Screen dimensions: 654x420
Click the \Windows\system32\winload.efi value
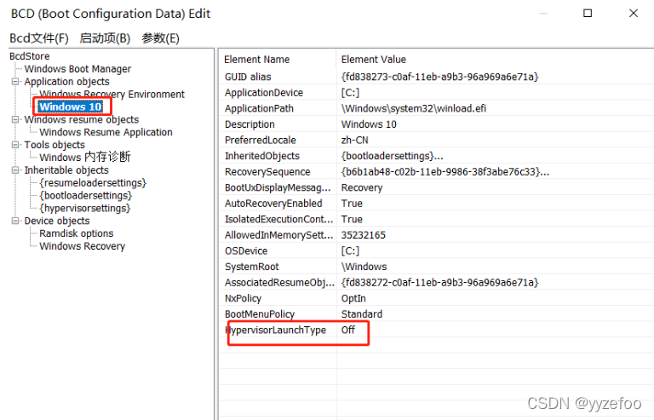pos(413,108)
